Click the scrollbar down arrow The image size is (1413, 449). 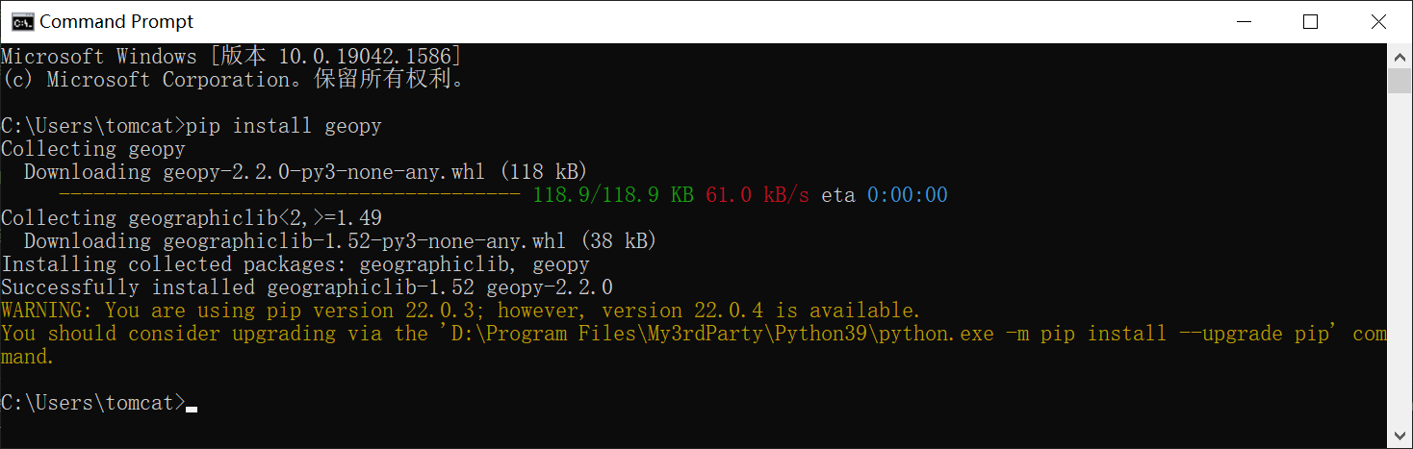[1399, 437]
